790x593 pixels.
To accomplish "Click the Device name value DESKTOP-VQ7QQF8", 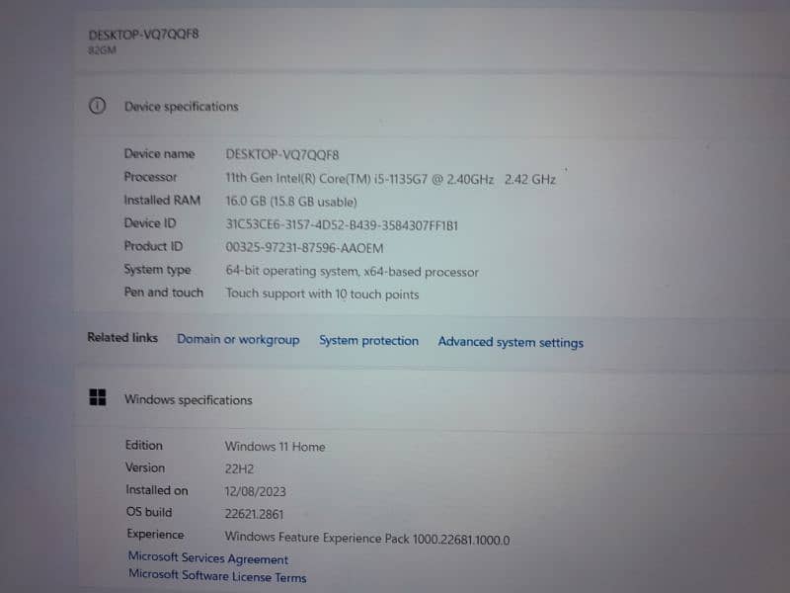I will pos(282,154).
